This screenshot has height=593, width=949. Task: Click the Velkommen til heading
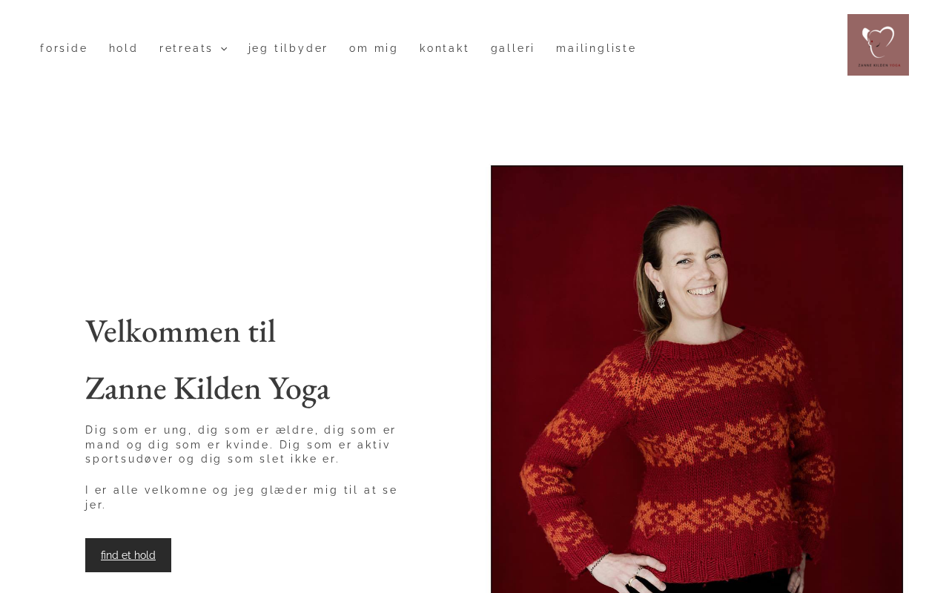(x=180, y=331)
